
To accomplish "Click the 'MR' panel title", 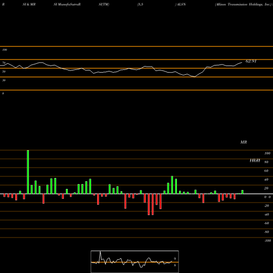I will (244, 142).
